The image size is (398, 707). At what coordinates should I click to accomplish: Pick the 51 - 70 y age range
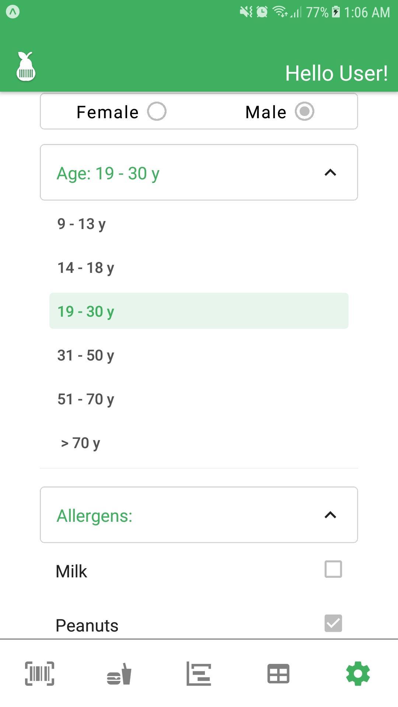199,399
